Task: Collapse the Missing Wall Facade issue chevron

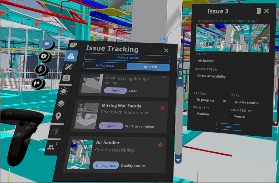Action: coord(163,108)
